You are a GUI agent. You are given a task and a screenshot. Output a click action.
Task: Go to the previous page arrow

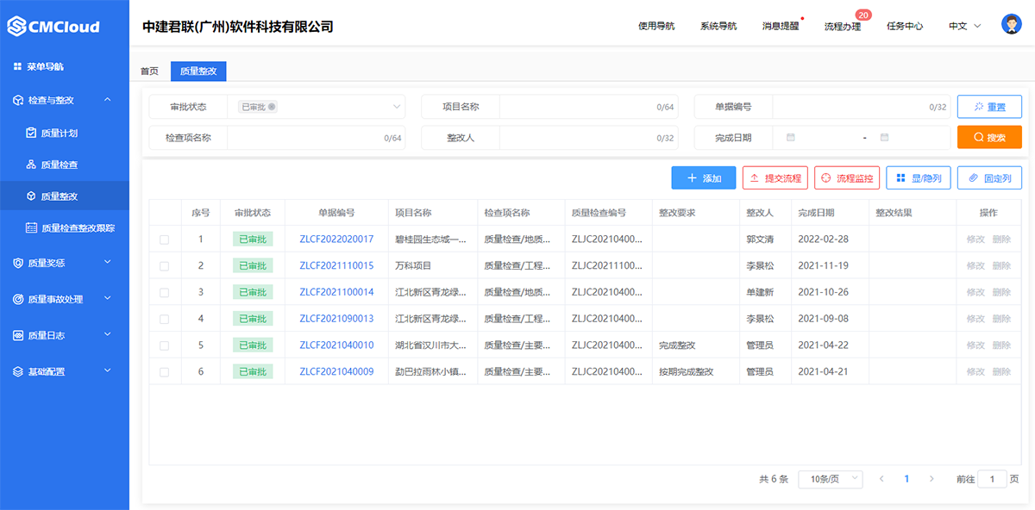(x=881, y=479)
